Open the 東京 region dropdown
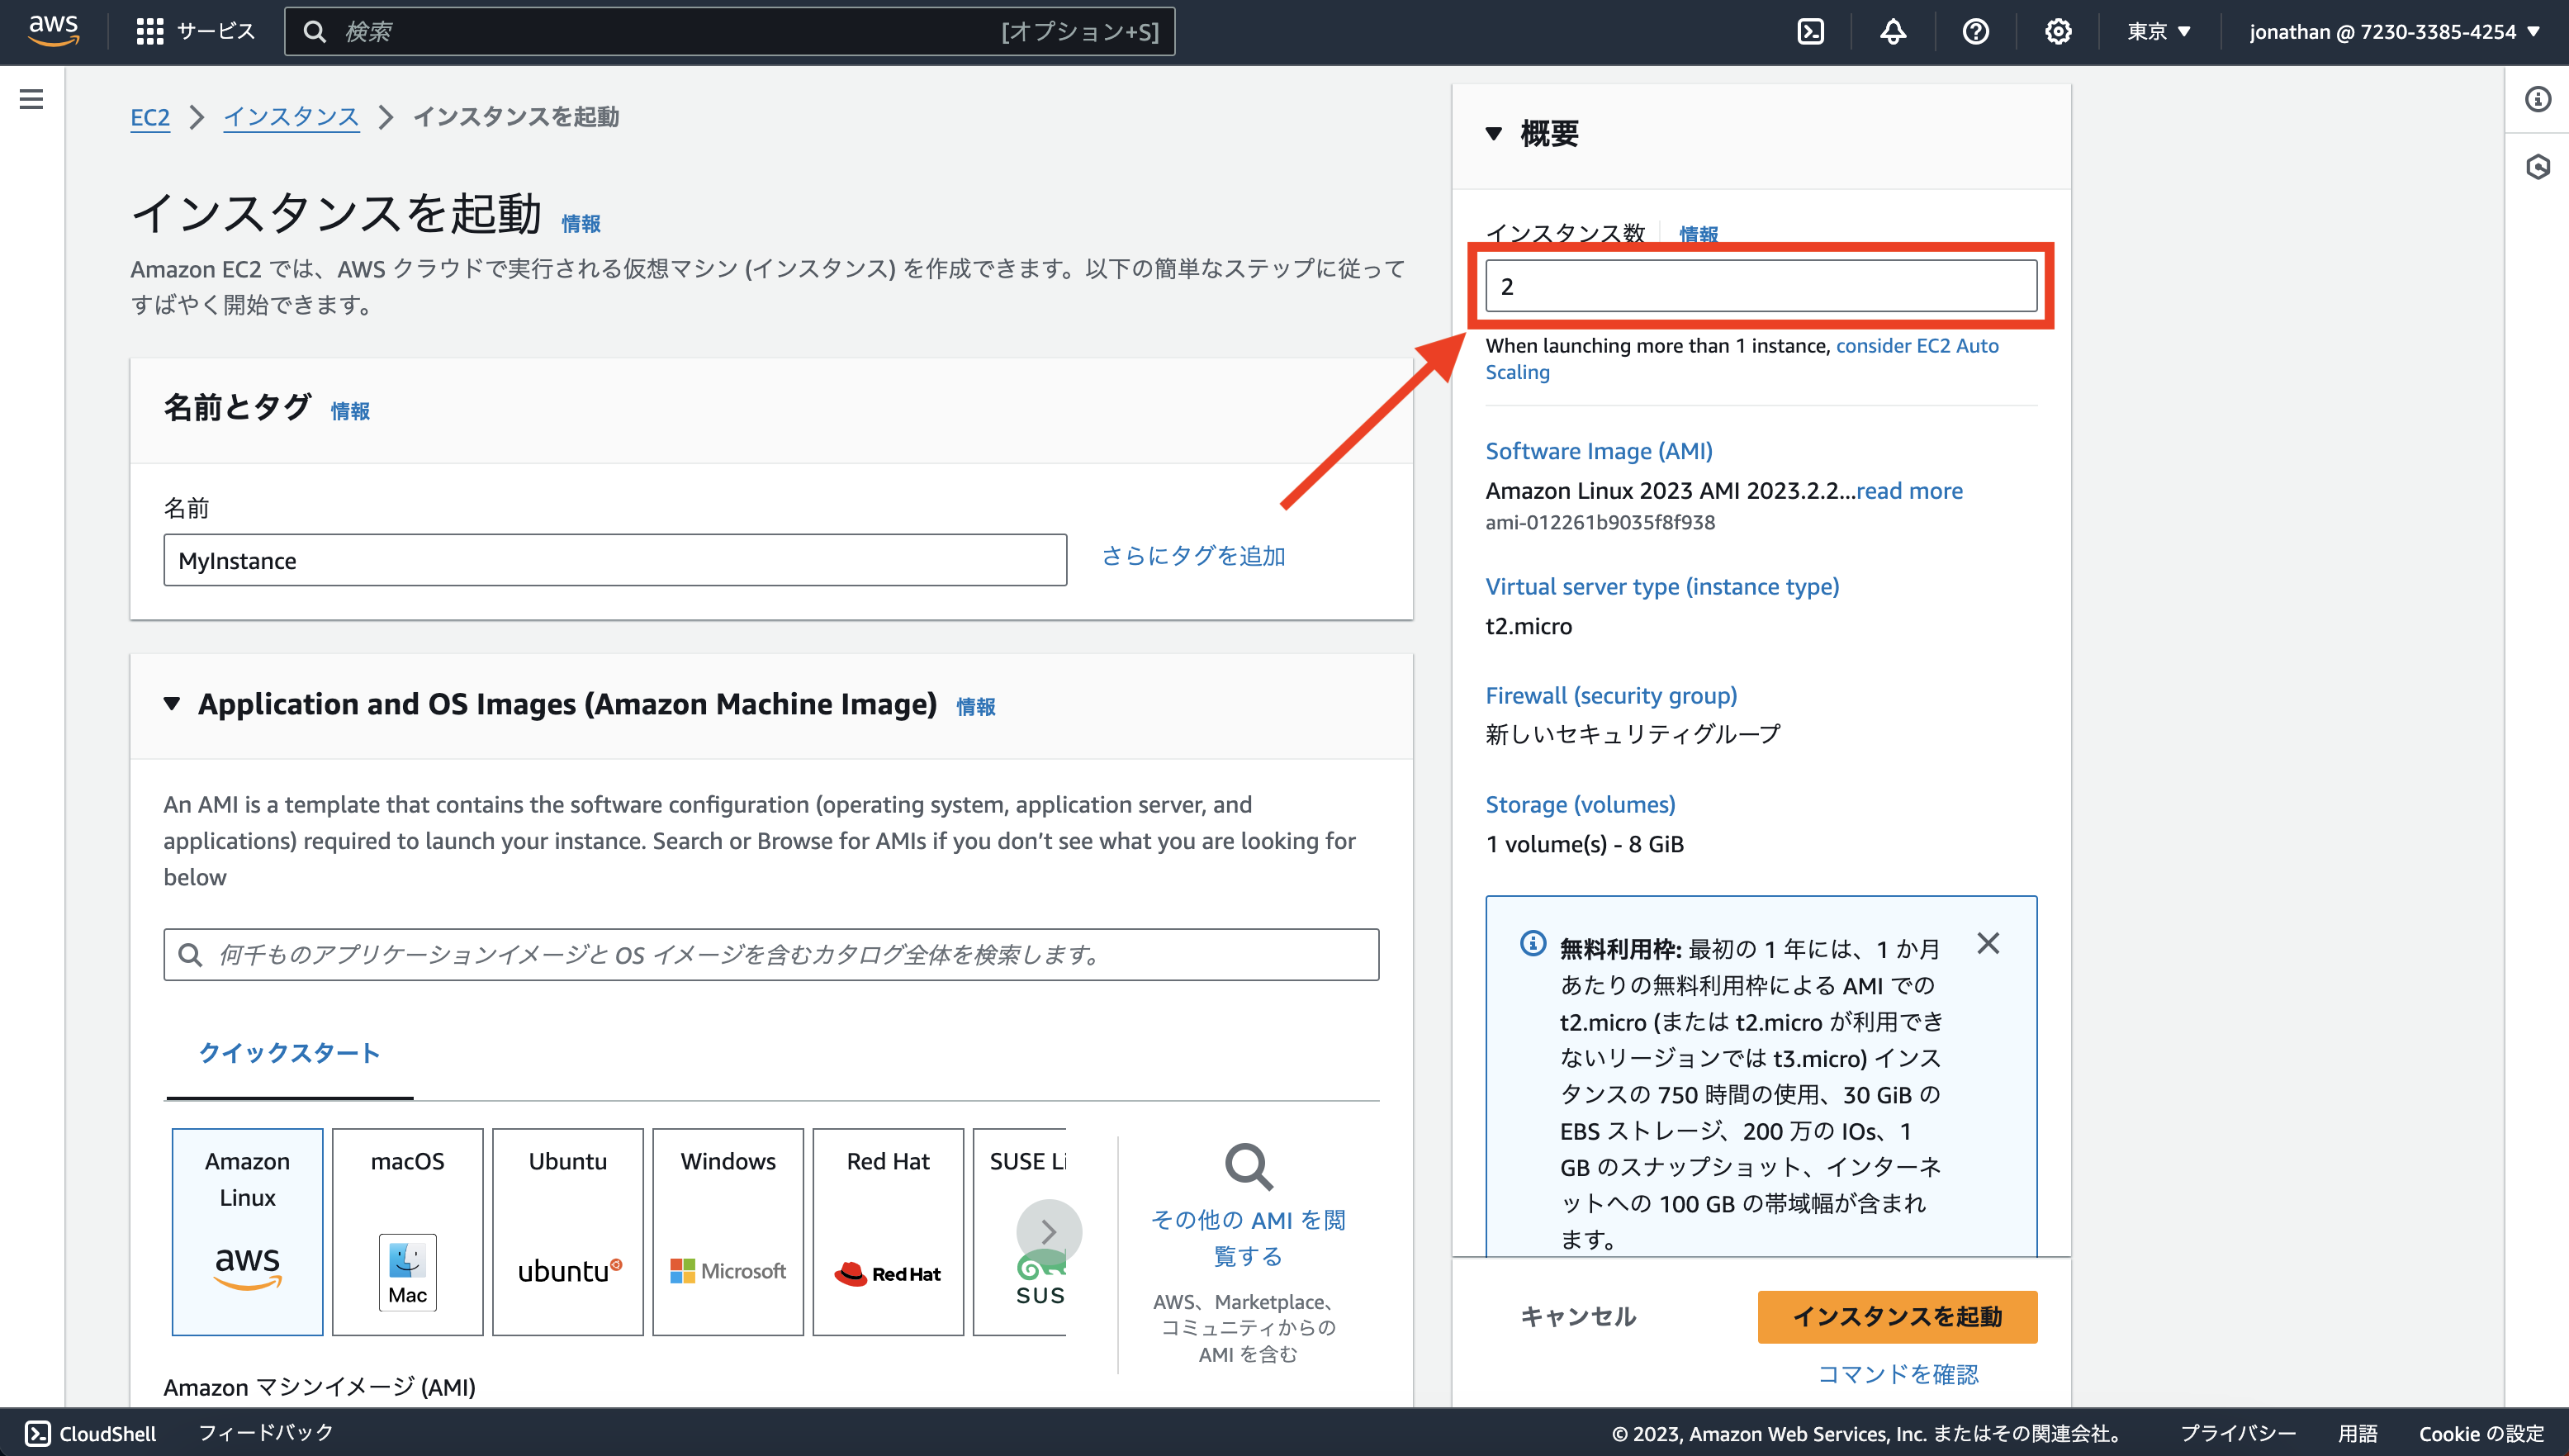The image size is (2569, 1456). [2158, 31]
